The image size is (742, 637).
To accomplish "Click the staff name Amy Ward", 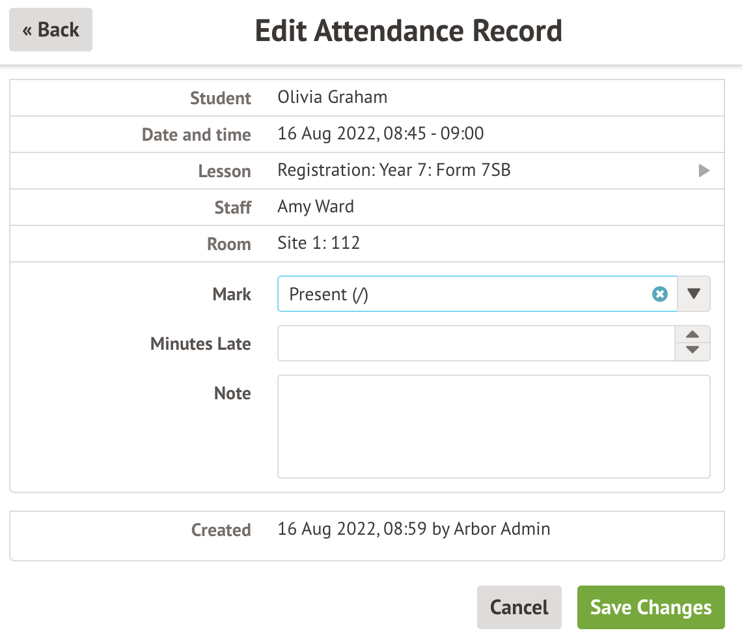I will click(316, 207).
